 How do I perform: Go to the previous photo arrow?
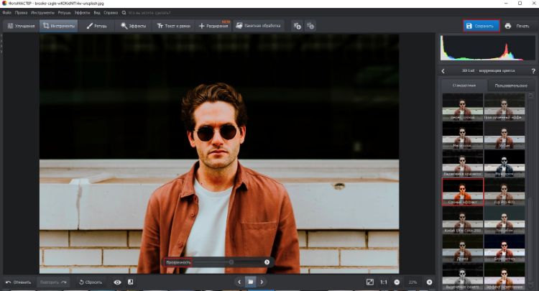click(239, 282)
